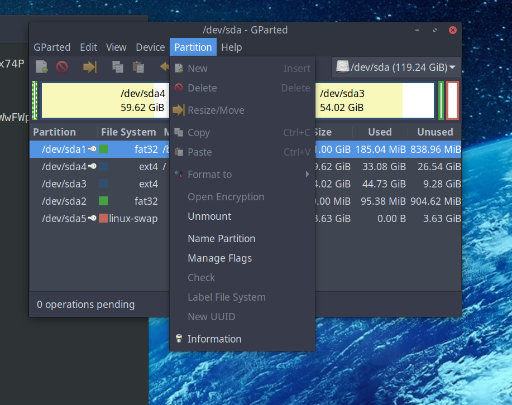Click the Copy partition toolbar icon
The height and width of the screenshot is (405, 512).
(118, 67)
